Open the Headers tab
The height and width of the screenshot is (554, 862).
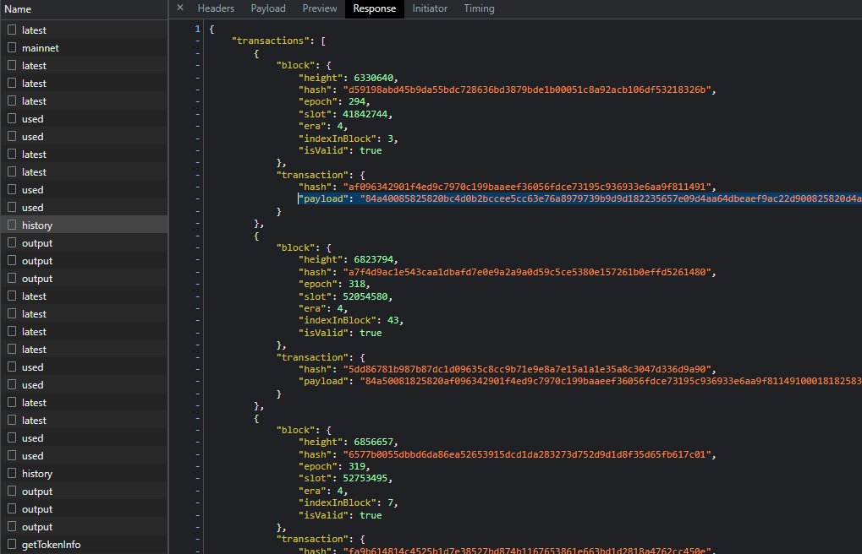coord(216,8)
